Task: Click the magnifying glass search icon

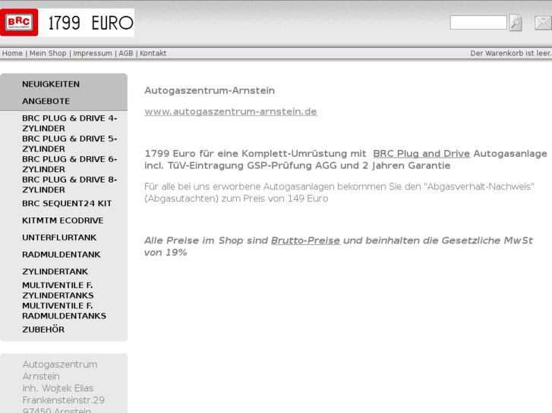Action: [x=516, y=23]
